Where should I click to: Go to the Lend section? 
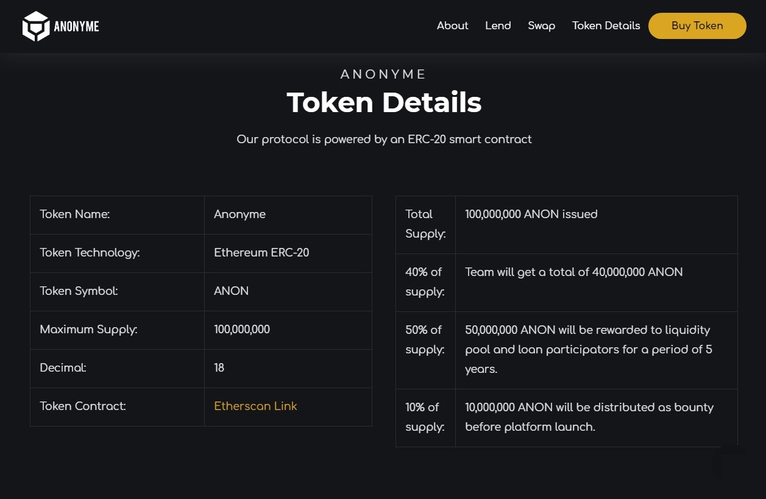(498, 26)
